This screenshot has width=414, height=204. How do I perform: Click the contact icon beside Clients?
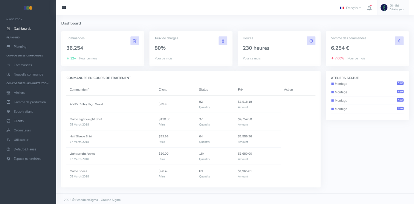[x=8, y=121]
